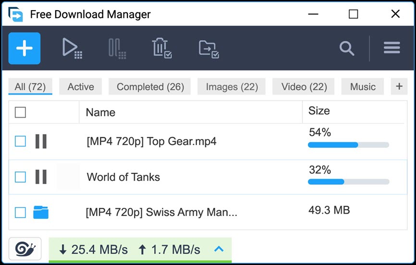Select the [MP4 720p] Swiss Army Man... name
Image resolution: width=416 pixels, height=265 pixels.
coord(161,213)
